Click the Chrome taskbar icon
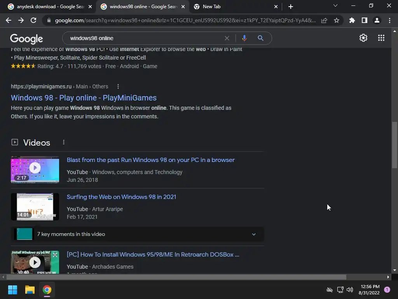Viewport: 398px width, 299px height. [47, 290]
